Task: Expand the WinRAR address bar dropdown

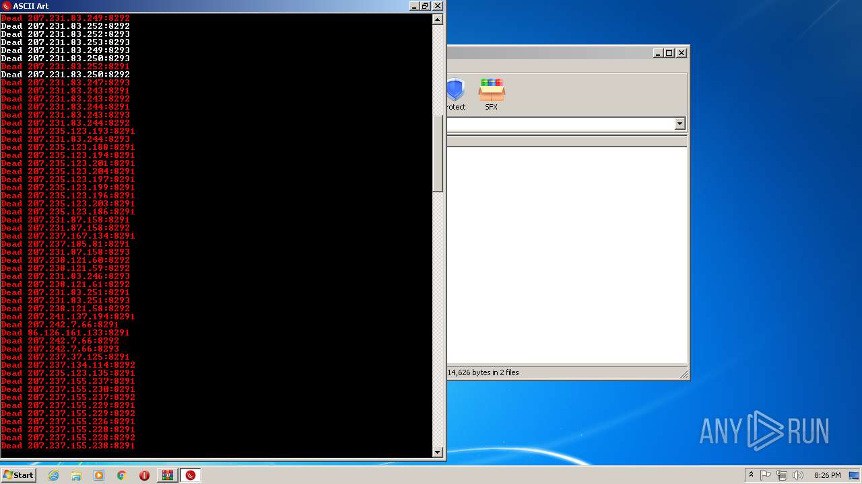Action: coord(679,124)
